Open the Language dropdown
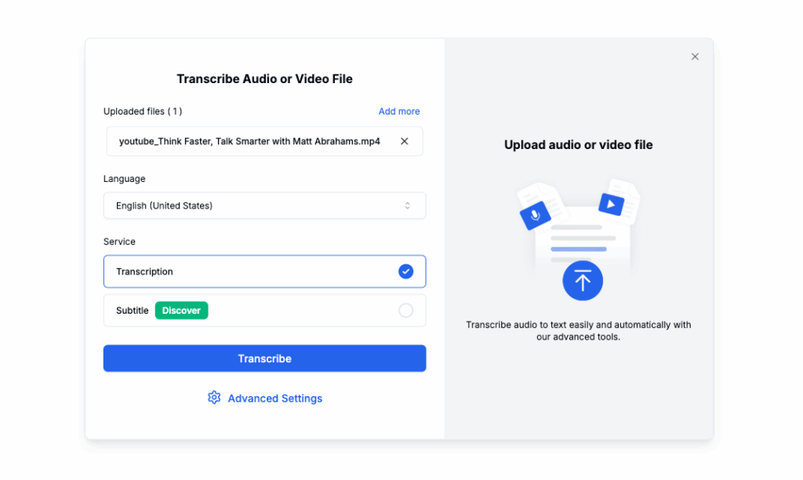 (x=264, y=205)
